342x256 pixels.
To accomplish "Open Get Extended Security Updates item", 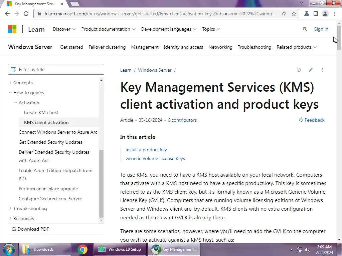I will point(50,142).
